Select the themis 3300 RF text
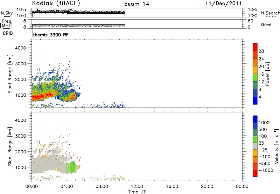Image resolution: width=280 pixels, height=194 pixels. tap(51, 35)
